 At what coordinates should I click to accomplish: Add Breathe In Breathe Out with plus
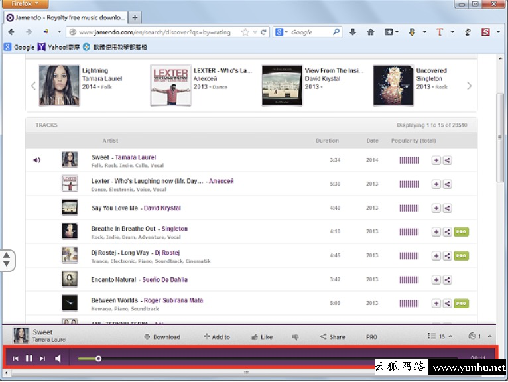(436, 232)
